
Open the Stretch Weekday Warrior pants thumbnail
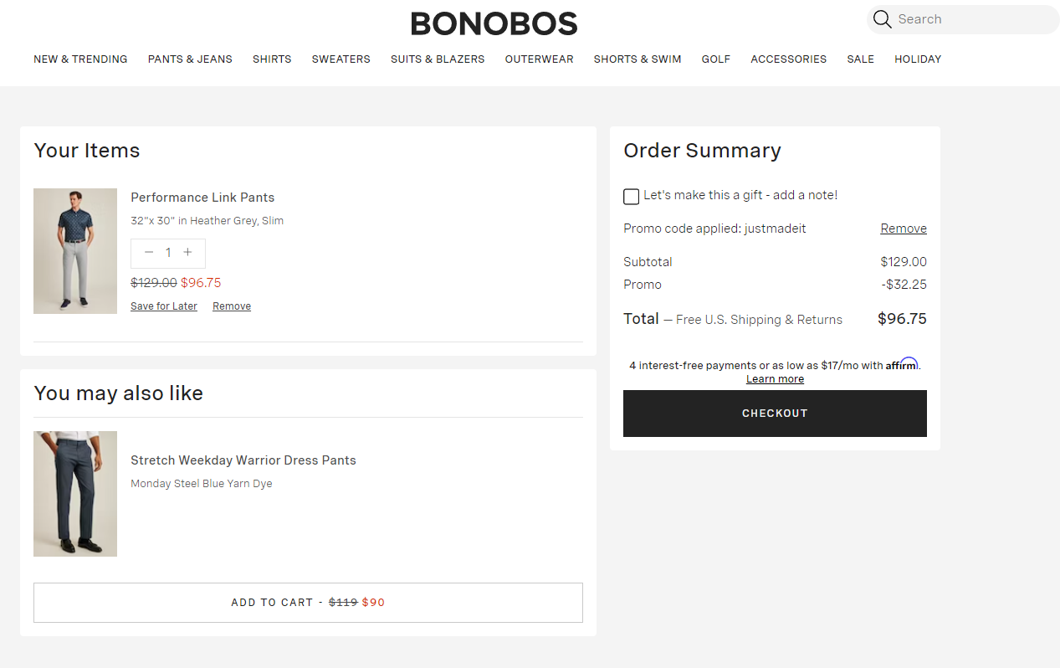point(75,494)
